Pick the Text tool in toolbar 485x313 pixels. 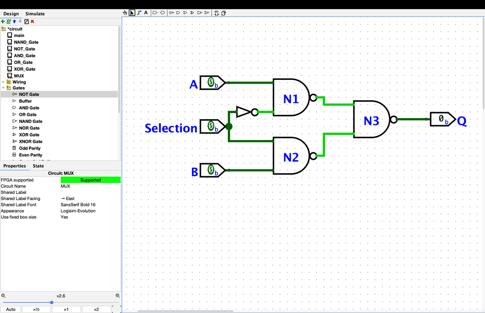(x=146, y=13)
